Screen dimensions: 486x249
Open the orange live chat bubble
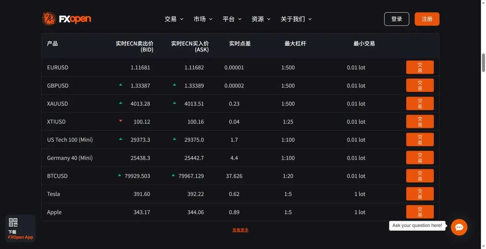[x=459, y=227]
